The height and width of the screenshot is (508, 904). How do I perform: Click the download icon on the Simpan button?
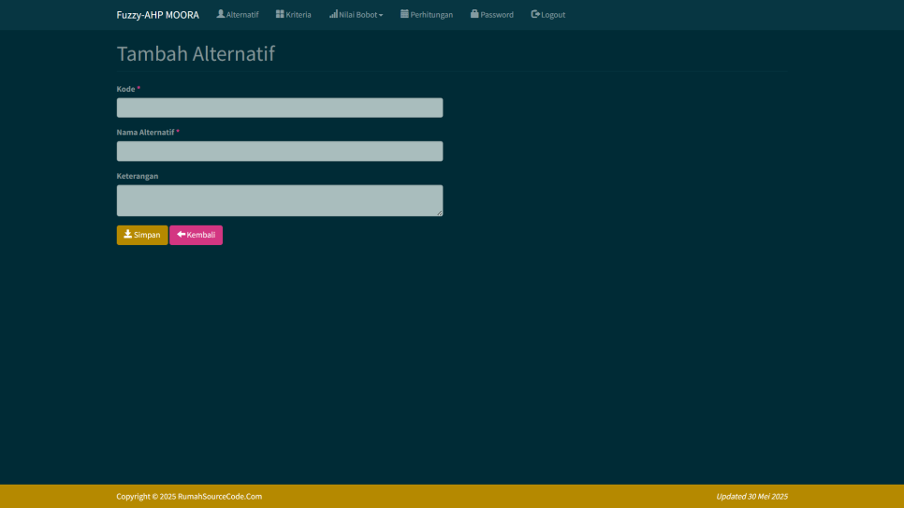[128, 235]
